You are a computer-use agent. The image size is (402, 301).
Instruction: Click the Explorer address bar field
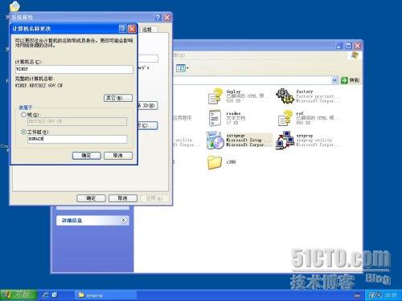point(253,80)
